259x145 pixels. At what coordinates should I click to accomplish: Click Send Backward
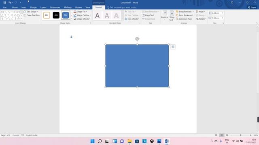pos(184,15)
